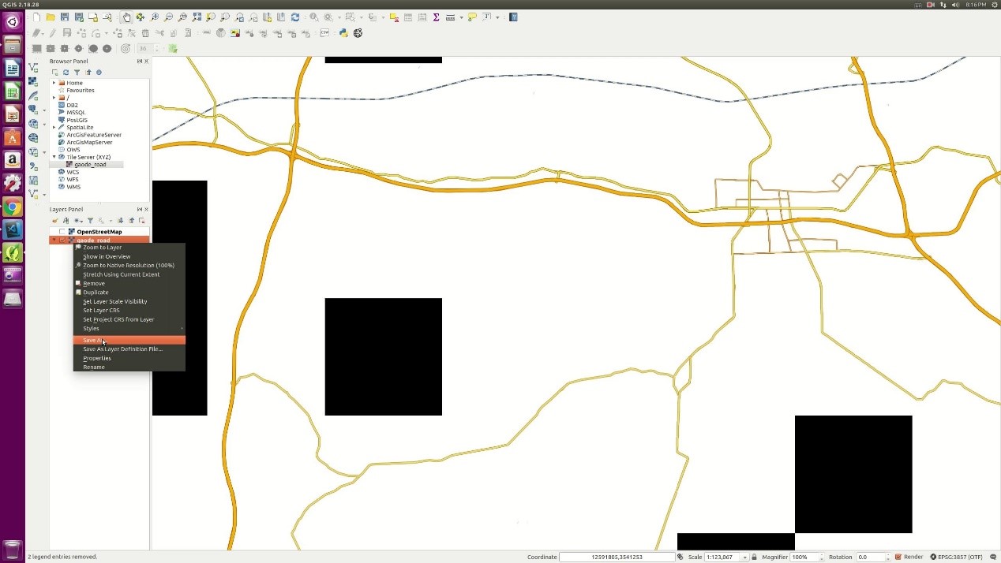This screenshot has width=1001, height=563.
Task: Click the Refresh map canvas icon
Action: (295, 17)
